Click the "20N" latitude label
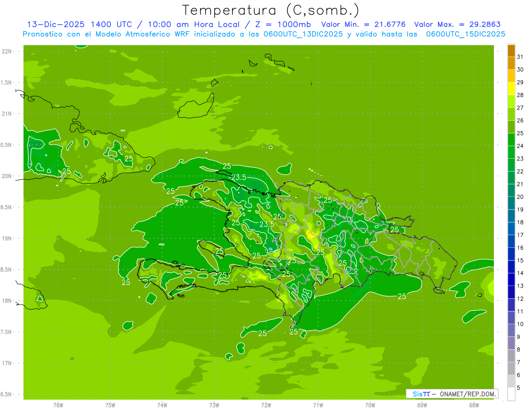The image size is (532, 411). pyautogui.click(x=7, y=176)
